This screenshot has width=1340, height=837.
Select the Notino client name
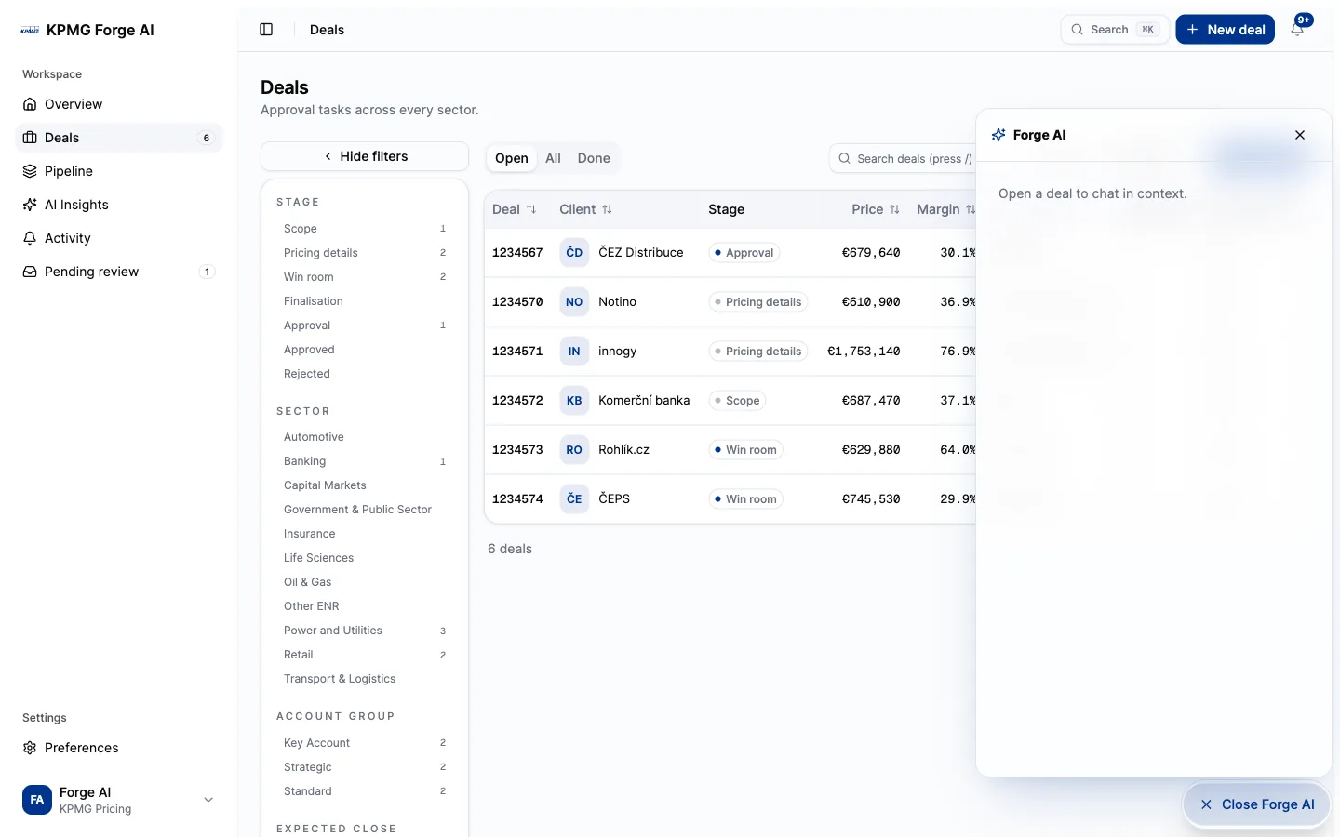tap(617, 302)
